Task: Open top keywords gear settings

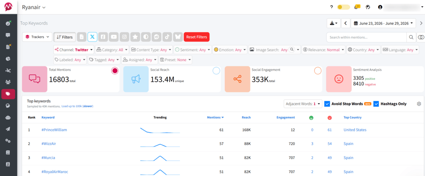Action: (419, 104)
